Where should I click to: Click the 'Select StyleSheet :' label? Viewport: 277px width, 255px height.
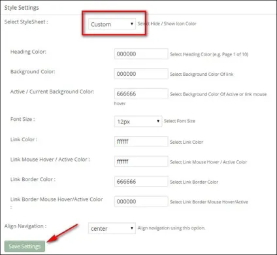tap(26, 22)
